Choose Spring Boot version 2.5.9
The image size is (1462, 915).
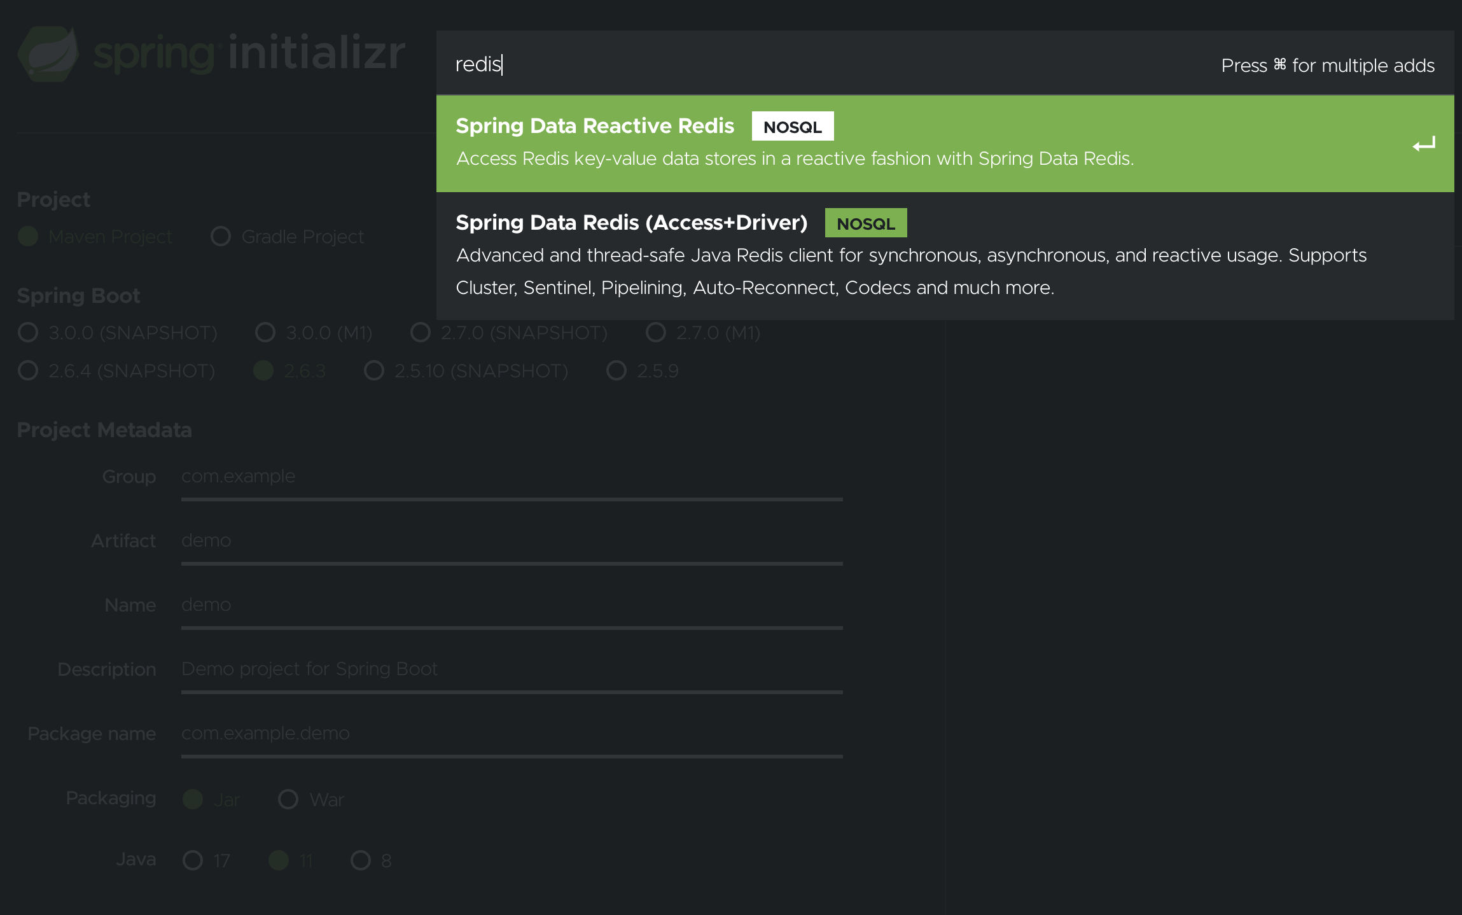click(616, 370)
